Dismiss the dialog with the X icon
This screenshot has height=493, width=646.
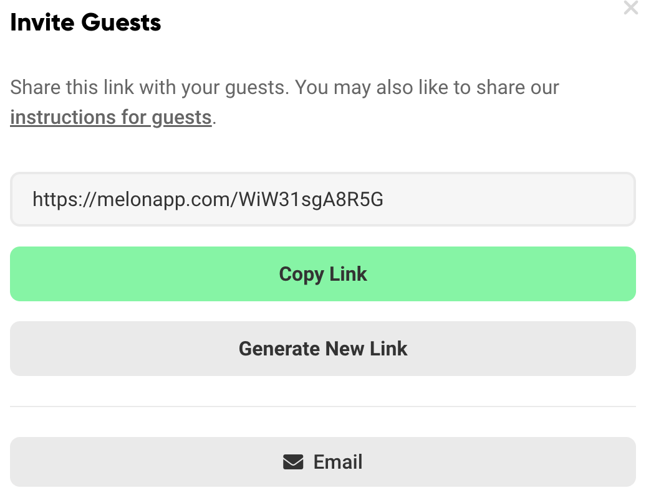click(631, 7)
